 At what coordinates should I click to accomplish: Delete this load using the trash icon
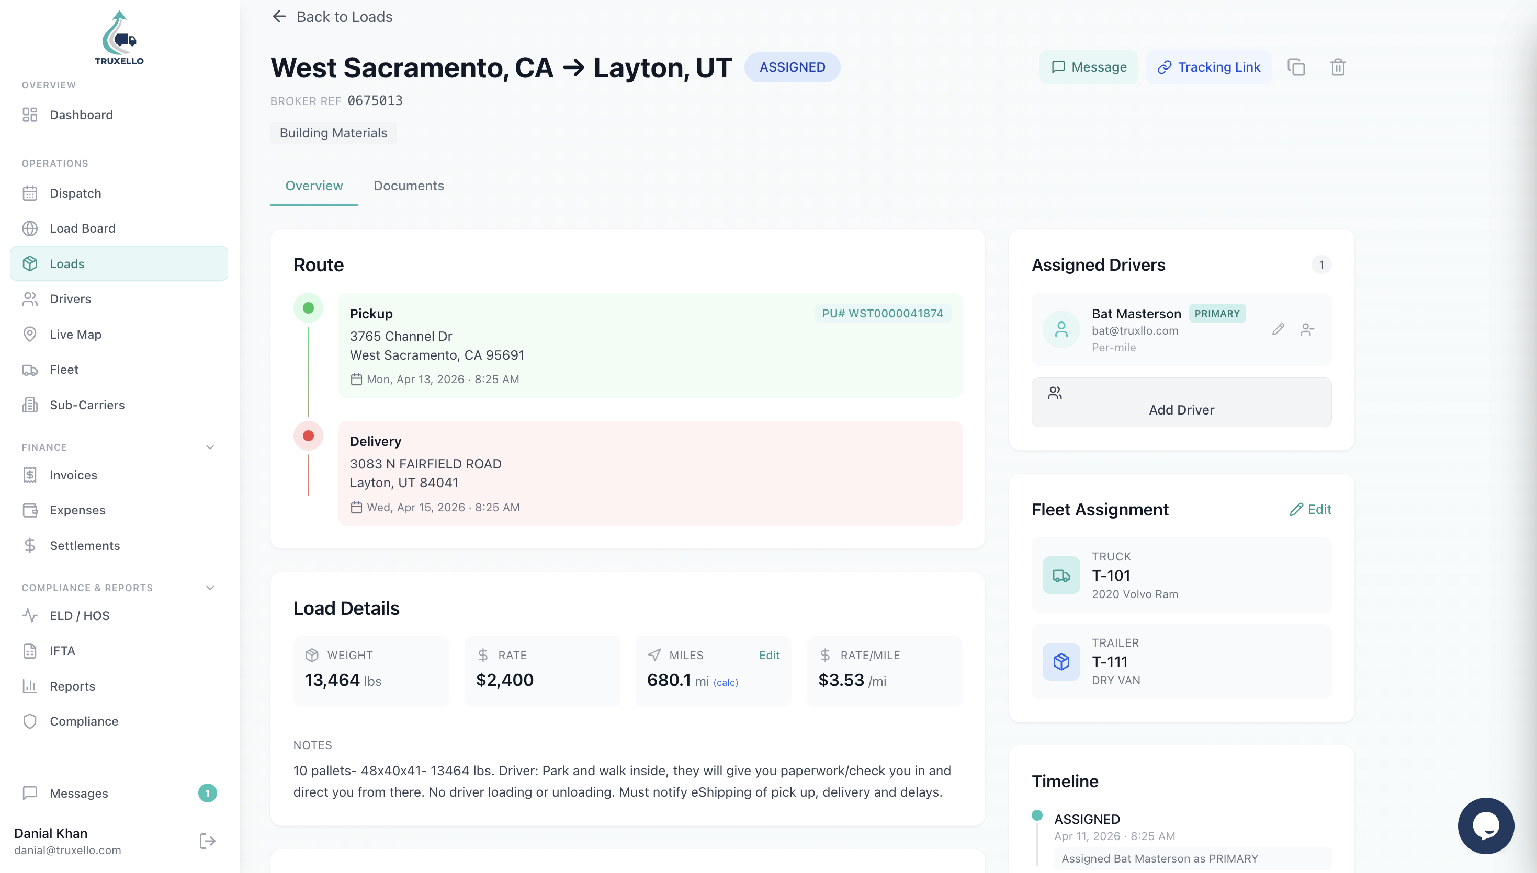pyautogui.click(x=1338, y=66)
